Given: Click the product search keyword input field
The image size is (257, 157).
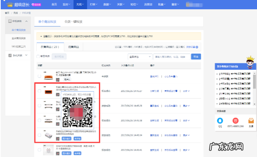Looking at the screenshot, I should (x=172, y=57).
